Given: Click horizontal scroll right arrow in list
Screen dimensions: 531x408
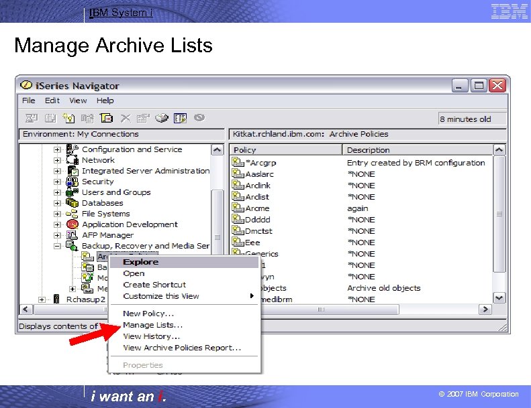Looking at the screenshot, I should point(485,309).
